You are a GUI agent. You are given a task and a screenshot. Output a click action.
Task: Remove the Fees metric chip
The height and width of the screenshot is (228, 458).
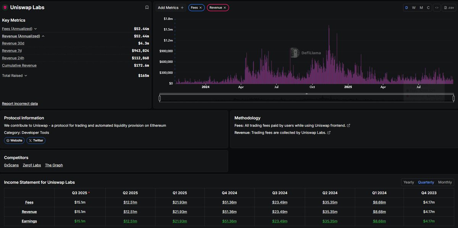(200, 8)
